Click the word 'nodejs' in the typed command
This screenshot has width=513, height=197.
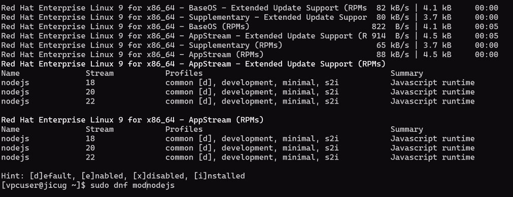pos(161,185)
